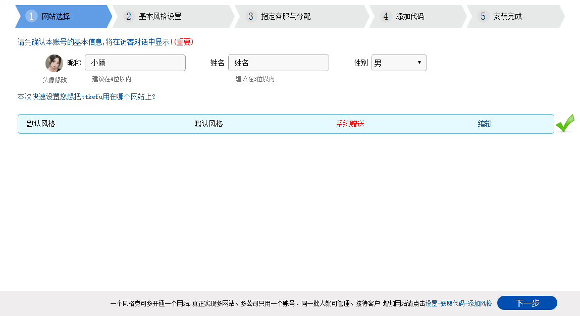Go to step 5 安装完成
The image size is (580, 316).
pos(515,16)
